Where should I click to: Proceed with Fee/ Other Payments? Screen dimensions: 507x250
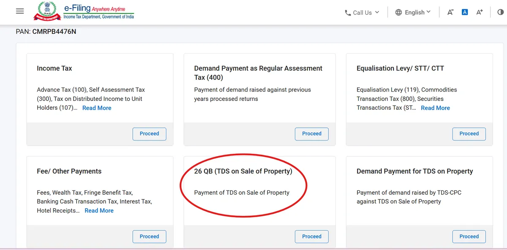click(149, 236)
